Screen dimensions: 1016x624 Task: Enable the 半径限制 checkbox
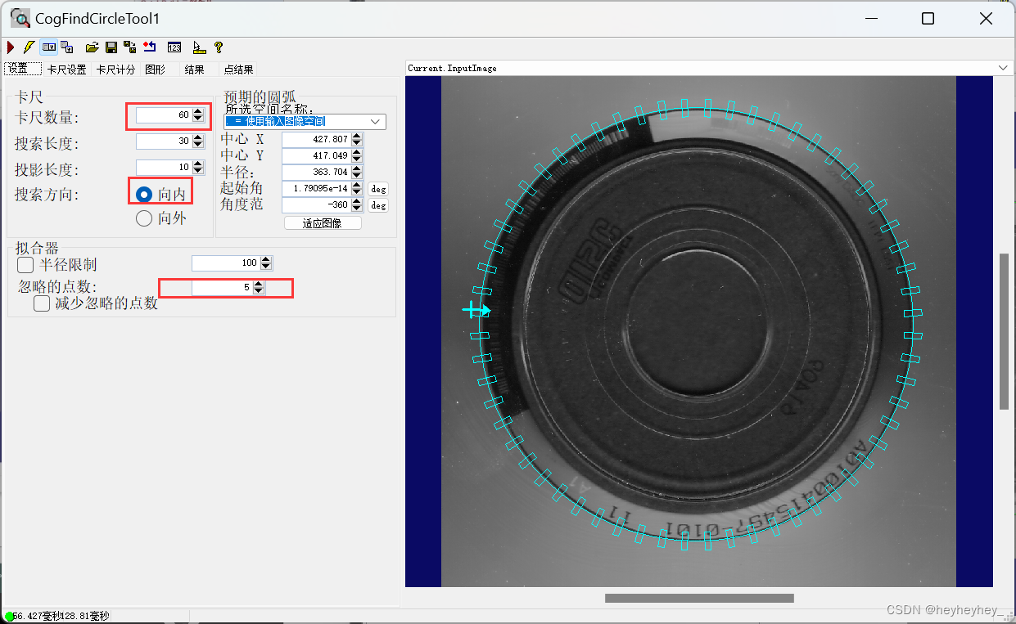[x=24, y=264]
